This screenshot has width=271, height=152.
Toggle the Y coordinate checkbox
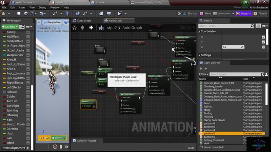(x=263, y=42)
